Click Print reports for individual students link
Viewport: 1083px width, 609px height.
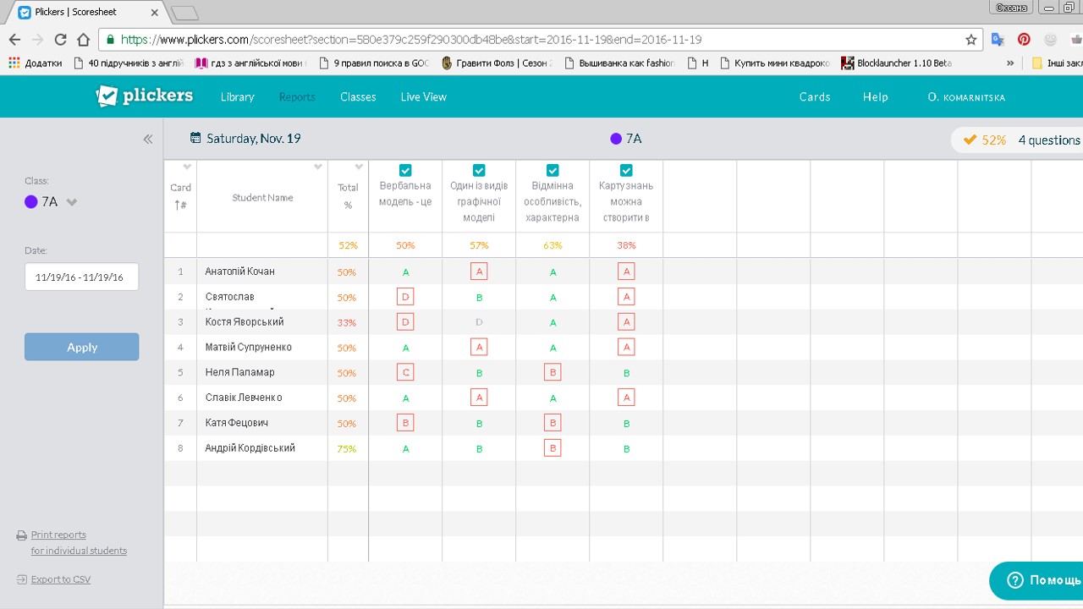(x=79, y=542)
